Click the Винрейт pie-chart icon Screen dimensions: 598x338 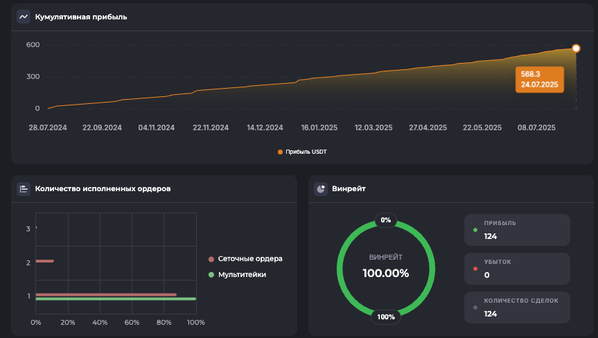[x=321, y=188]
